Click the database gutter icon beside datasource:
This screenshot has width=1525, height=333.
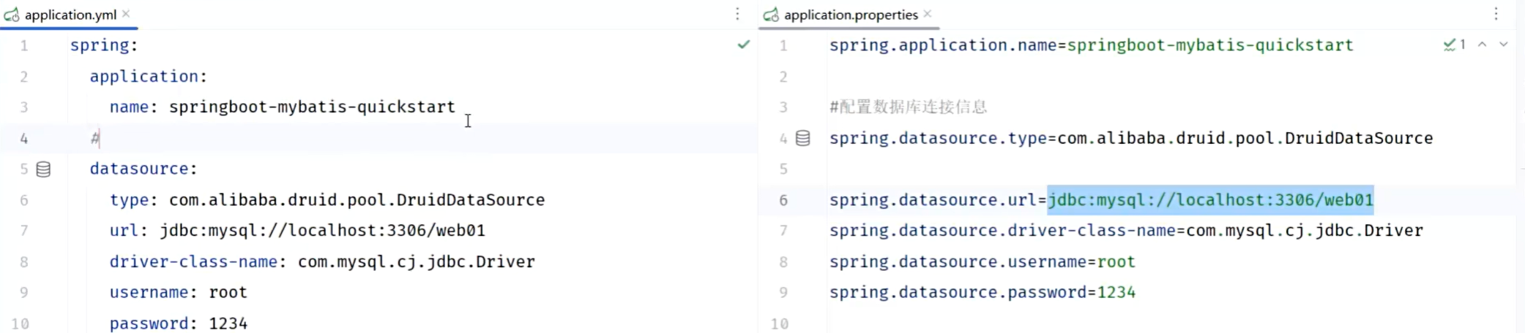click(43, 169)
